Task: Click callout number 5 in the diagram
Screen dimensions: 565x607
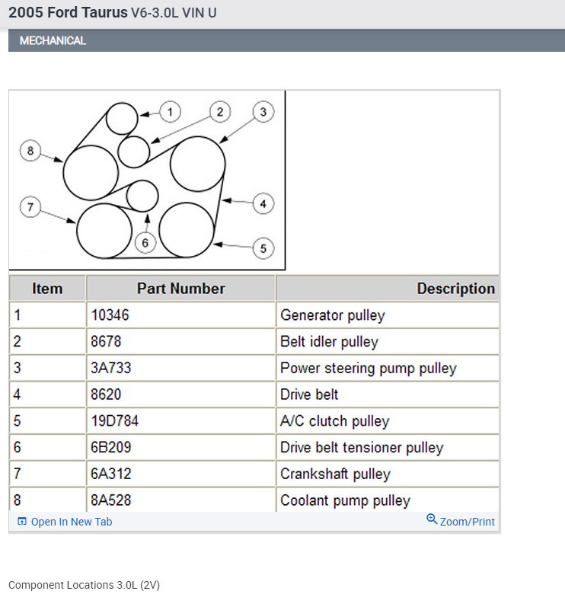Action: coord(263,248)
